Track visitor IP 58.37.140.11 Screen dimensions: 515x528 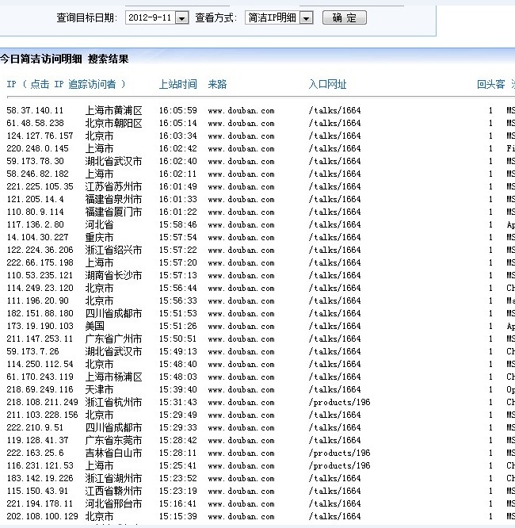pos(35,110)
